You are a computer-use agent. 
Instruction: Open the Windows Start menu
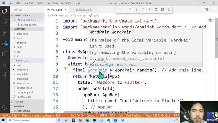pos(3,120)
